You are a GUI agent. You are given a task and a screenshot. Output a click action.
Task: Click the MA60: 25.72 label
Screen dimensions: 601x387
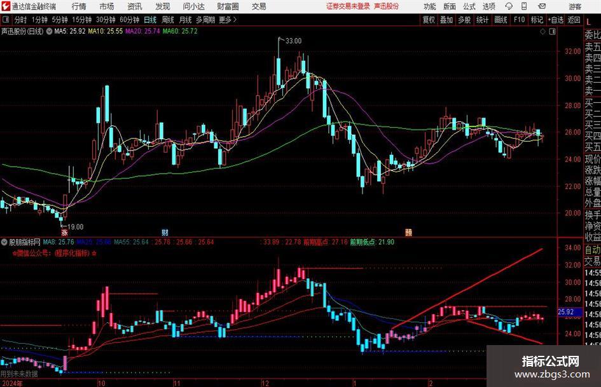coord(180,31)
